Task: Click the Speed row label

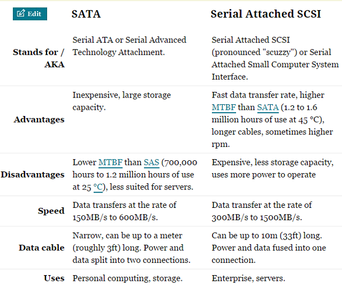Action: pyautogui.click(x=51, y=211)
